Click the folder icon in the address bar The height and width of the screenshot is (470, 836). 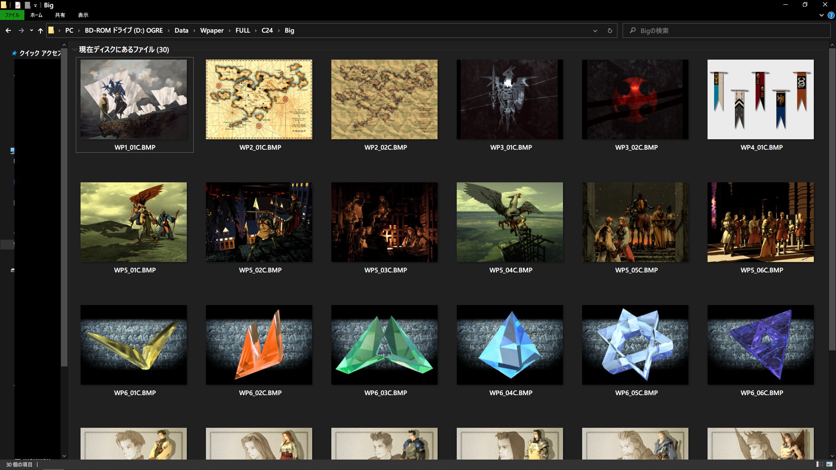tap(51, 30)
